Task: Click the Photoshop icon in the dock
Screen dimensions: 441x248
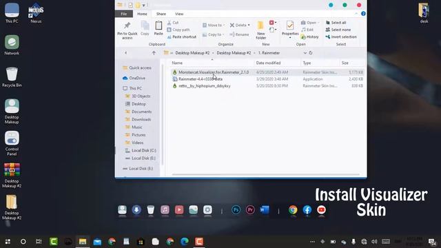Action: (x=236, y=209)
